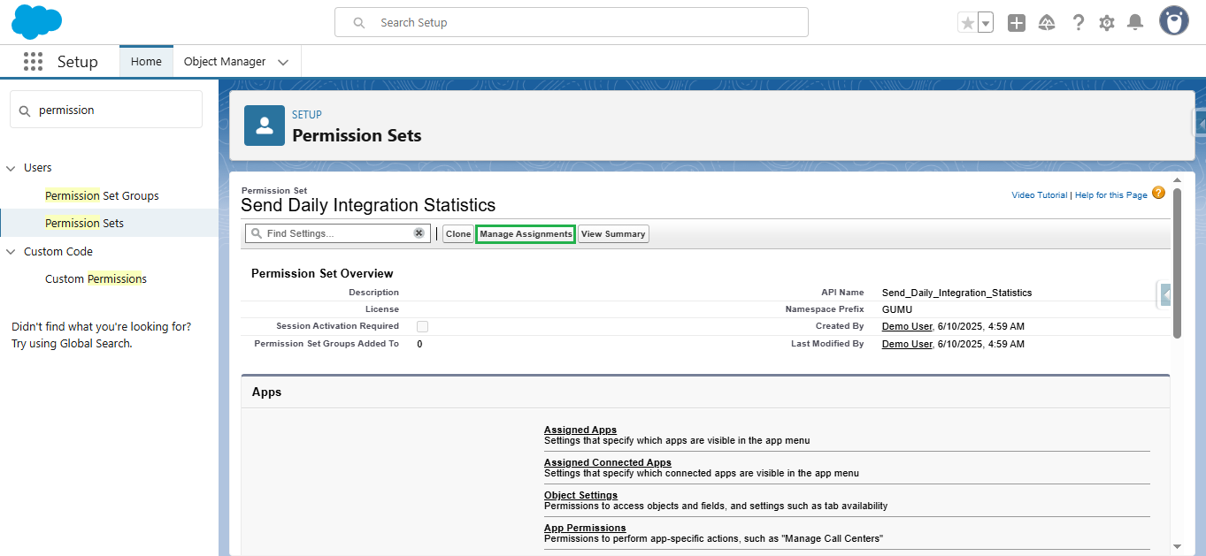Open the App Permissions link
This screenshot has height=556, width=1206.
coord(585,528)
